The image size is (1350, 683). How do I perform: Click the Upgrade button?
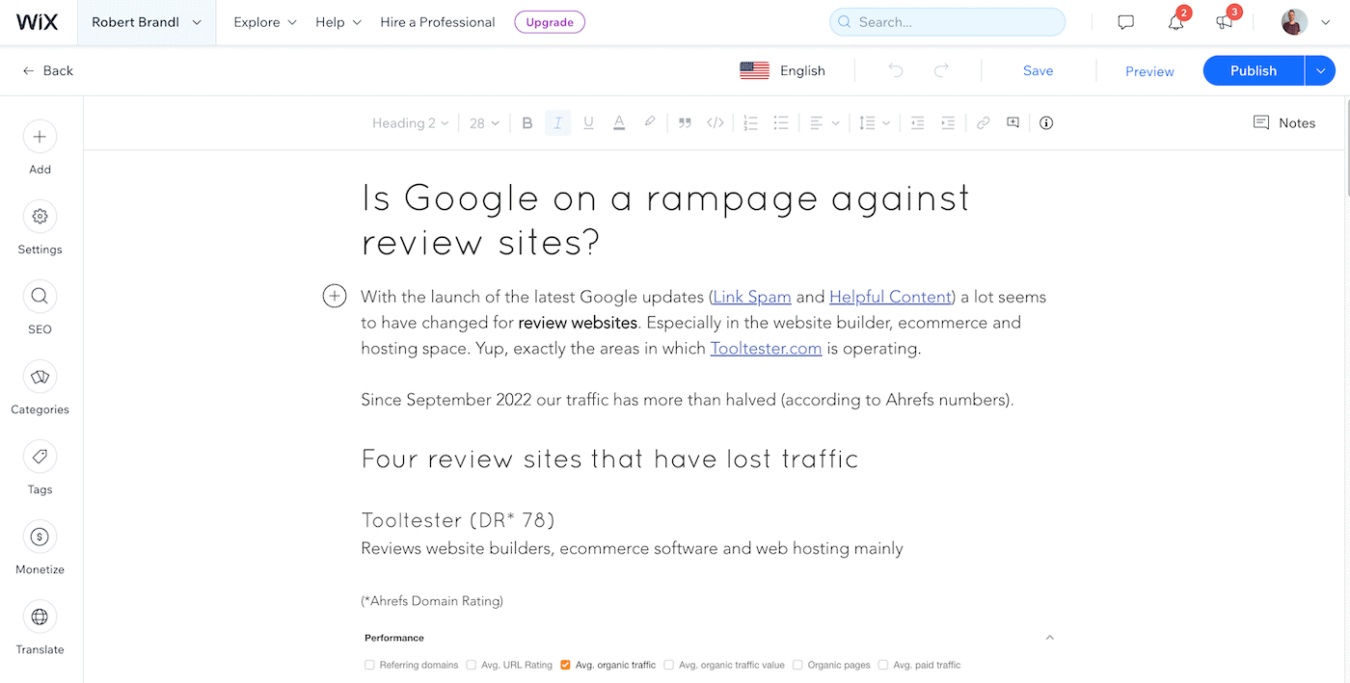coord(550,22)
